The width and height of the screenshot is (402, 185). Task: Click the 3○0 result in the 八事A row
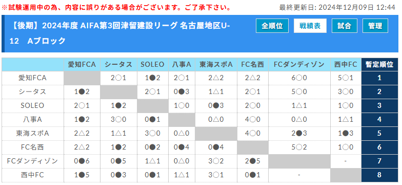[x=119, y=119]
